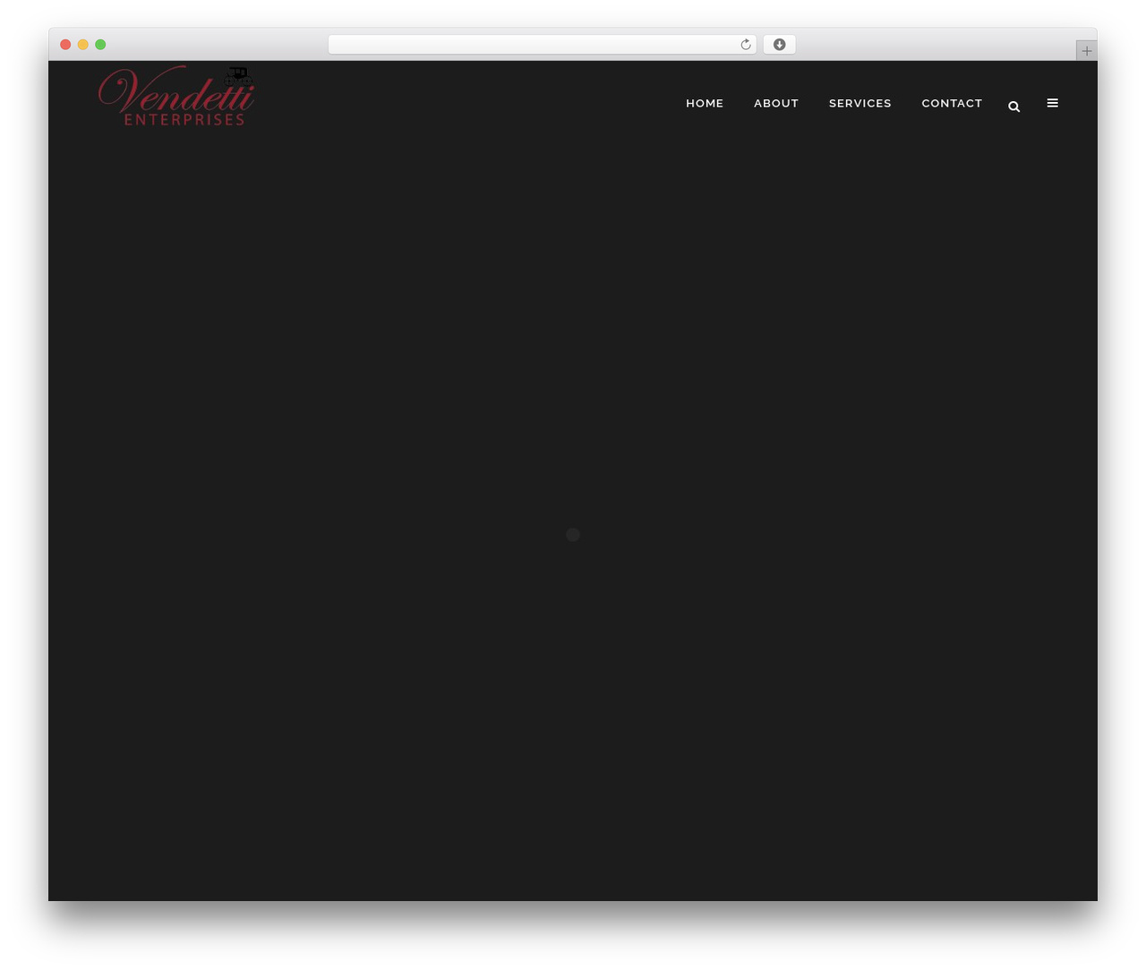Reload the page with refresh icon
Viewport: 1146px width, 970px height.
(746, 45)
